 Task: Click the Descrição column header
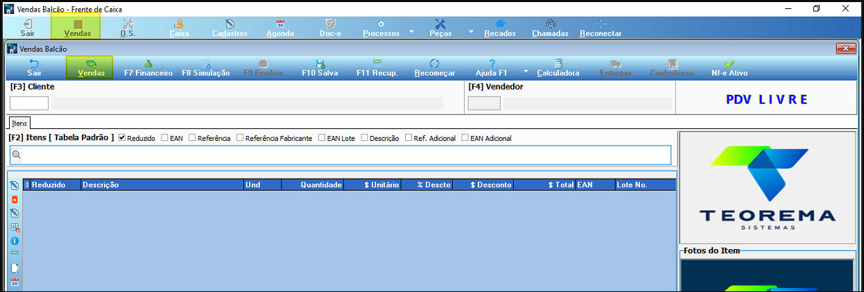(162, 185)
